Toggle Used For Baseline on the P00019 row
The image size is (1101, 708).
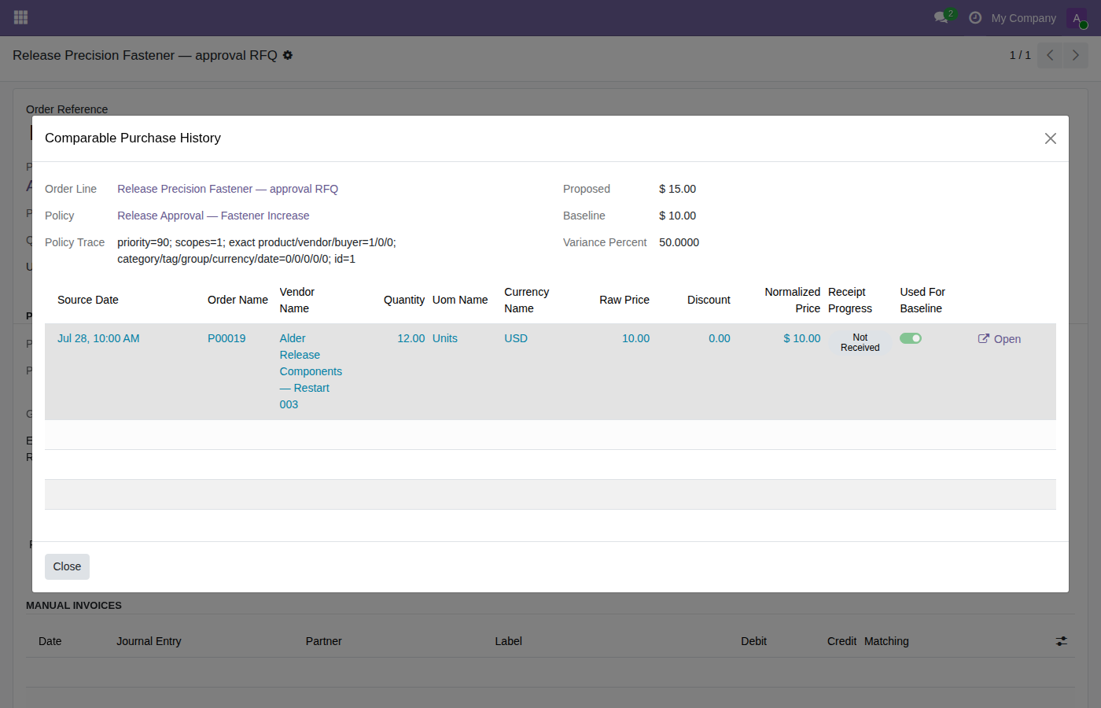[x=911, y=338]
